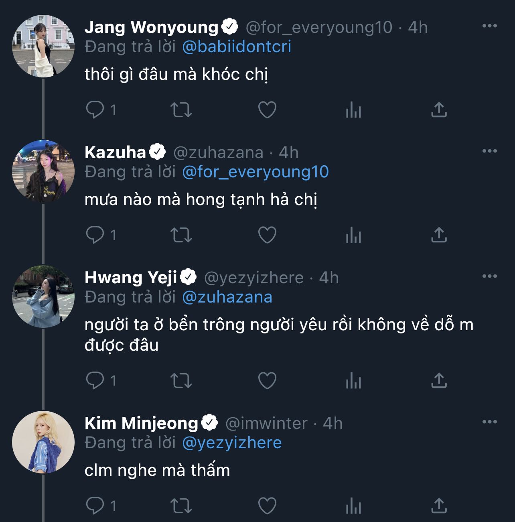Screen dimensions: 515x522
Task: Open reply box for Jang Wonyoung's tweet
Action: click(x=95, y=110)
